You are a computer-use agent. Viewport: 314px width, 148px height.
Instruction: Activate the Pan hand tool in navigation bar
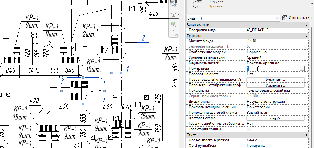173,16
